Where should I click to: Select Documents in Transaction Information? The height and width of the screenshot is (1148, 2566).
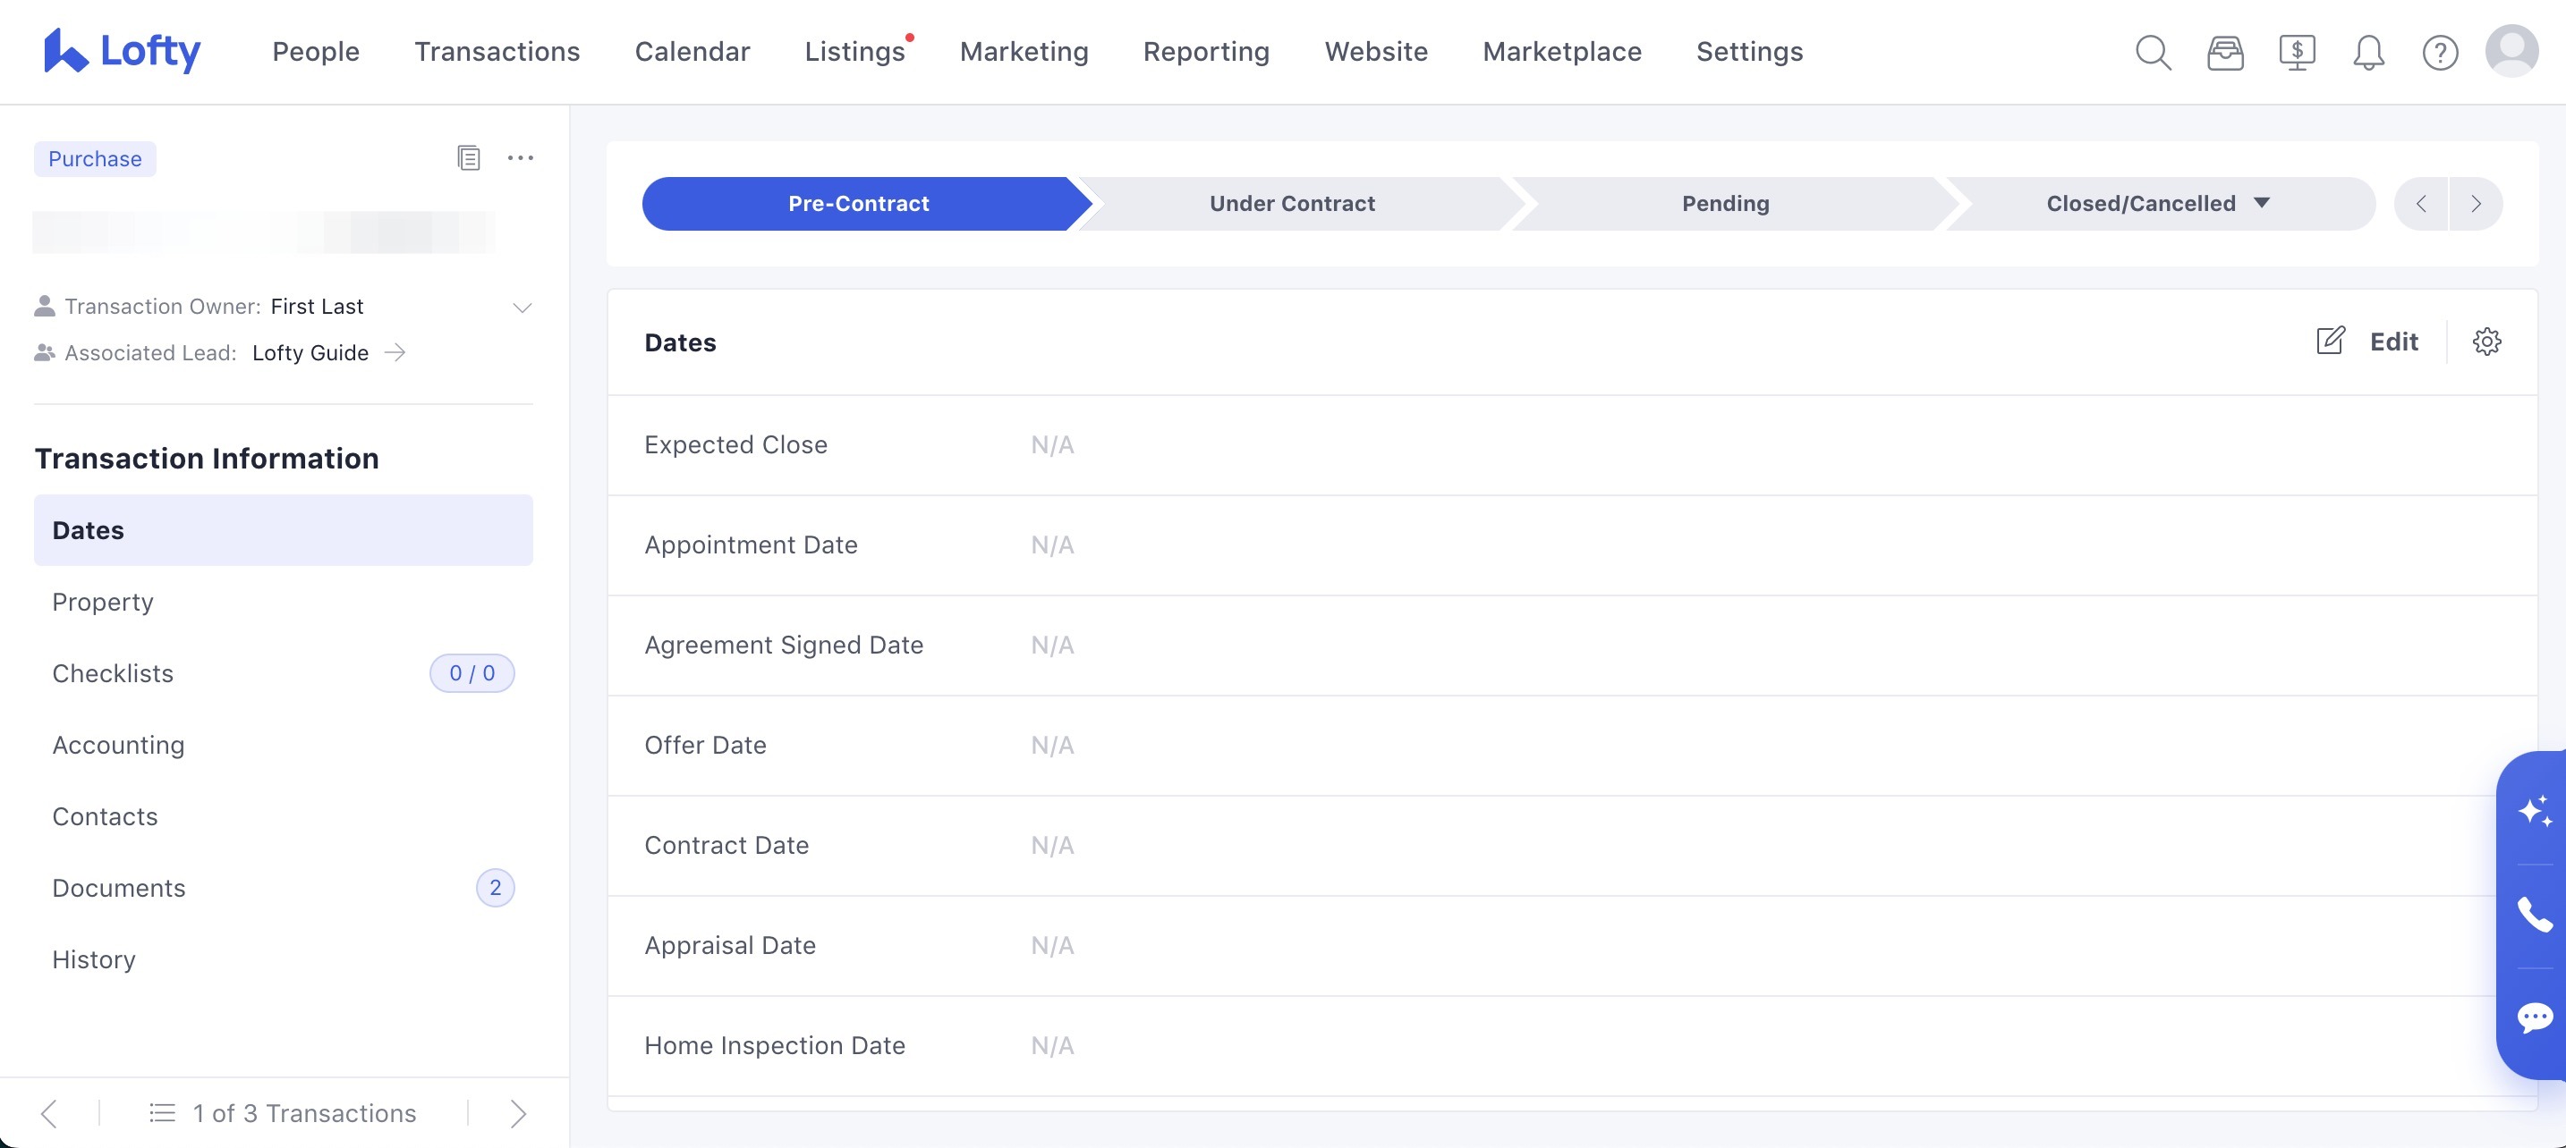click(x=120, y=887)
